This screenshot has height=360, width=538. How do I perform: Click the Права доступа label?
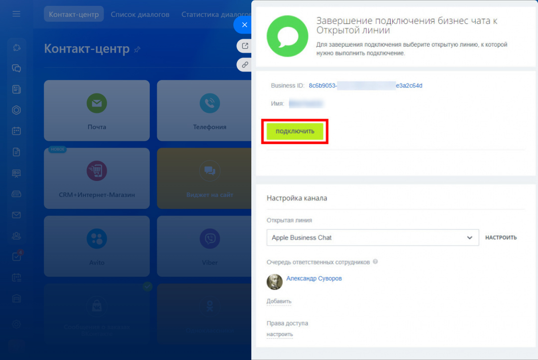point(287,323)
